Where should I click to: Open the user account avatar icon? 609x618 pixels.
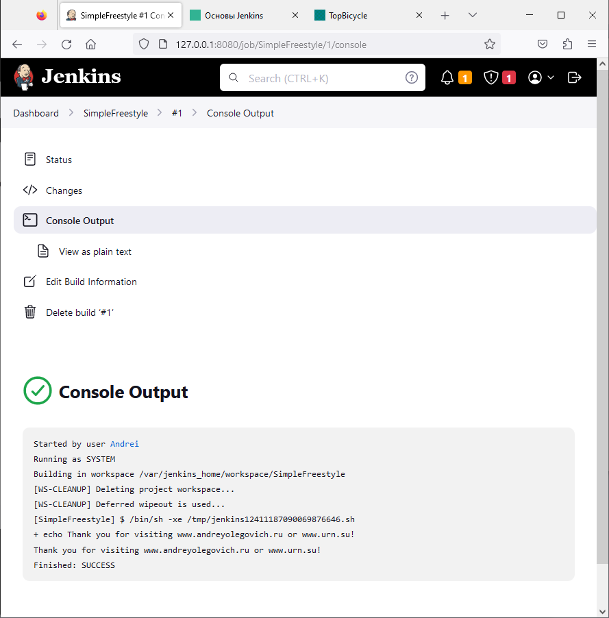[535, 77]
